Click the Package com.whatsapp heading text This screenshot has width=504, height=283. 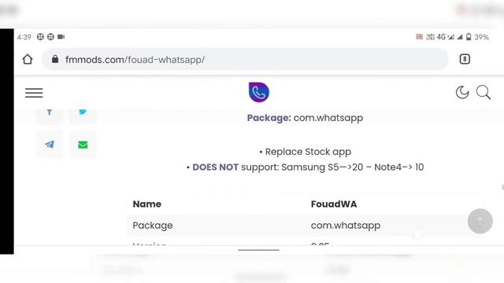tap(305, 118)
